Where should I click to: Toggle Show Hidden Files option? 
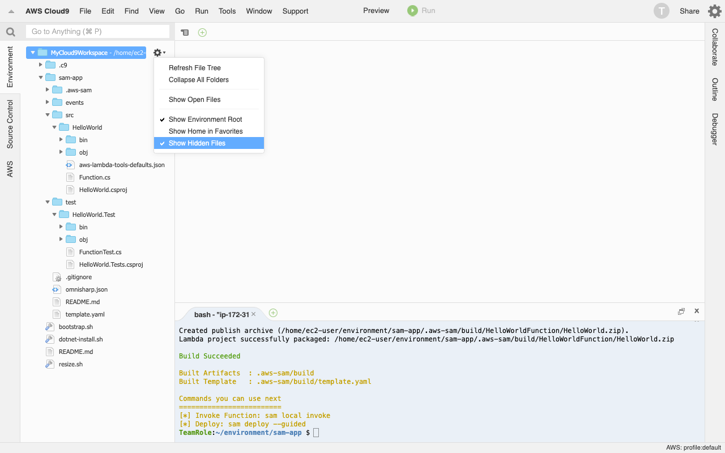tap(209, 143)
